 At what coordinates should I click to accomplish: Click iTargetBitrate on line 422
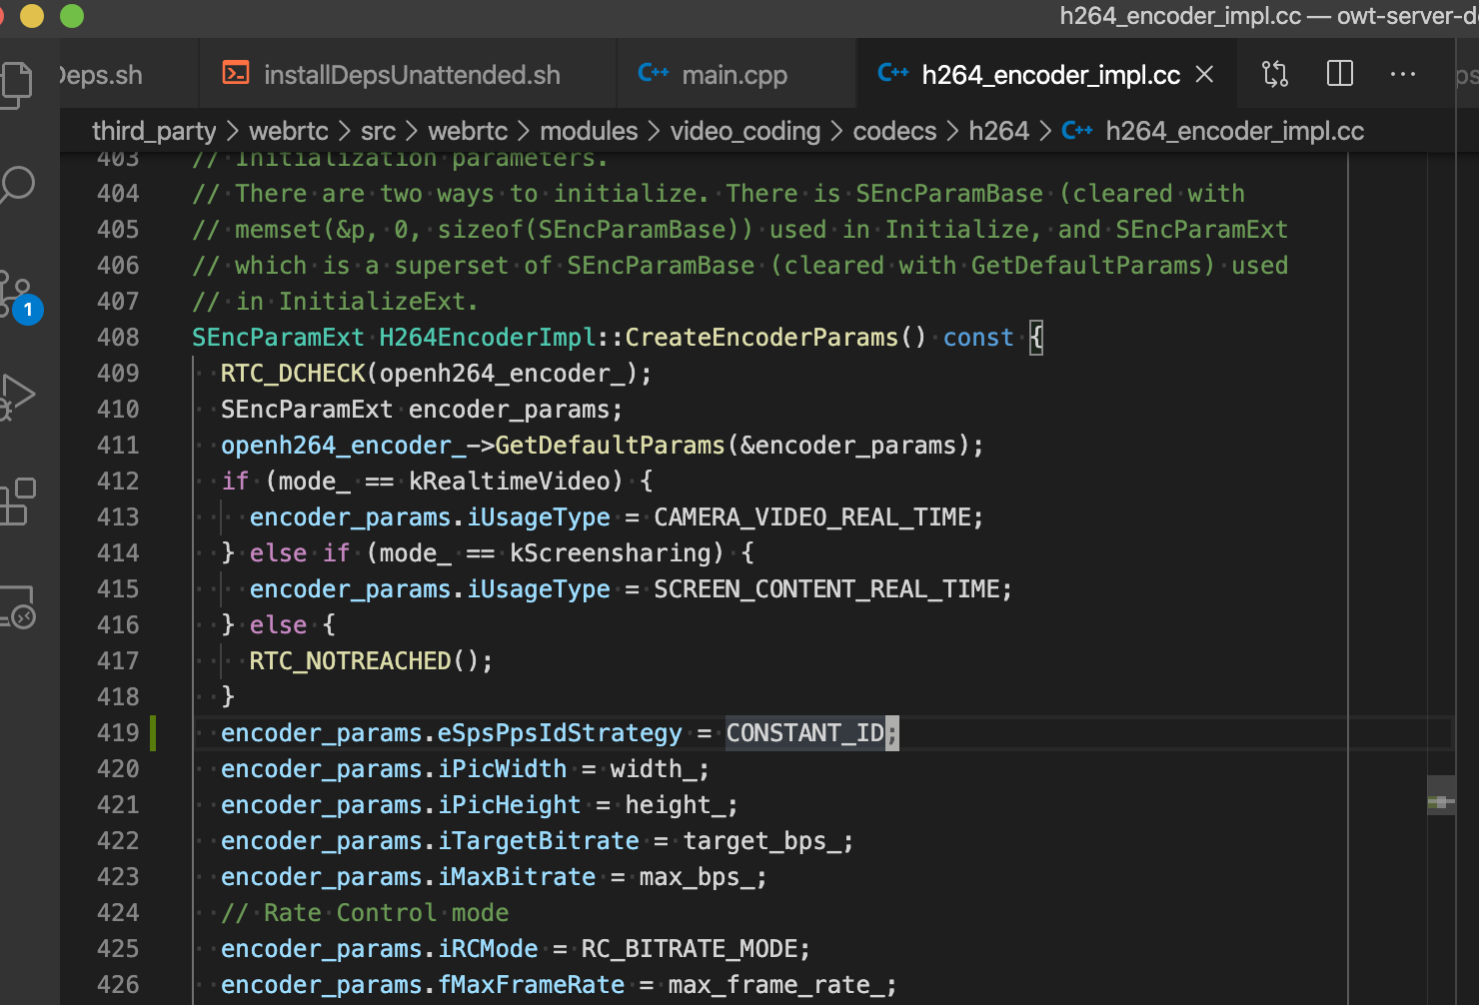[538, 841]
